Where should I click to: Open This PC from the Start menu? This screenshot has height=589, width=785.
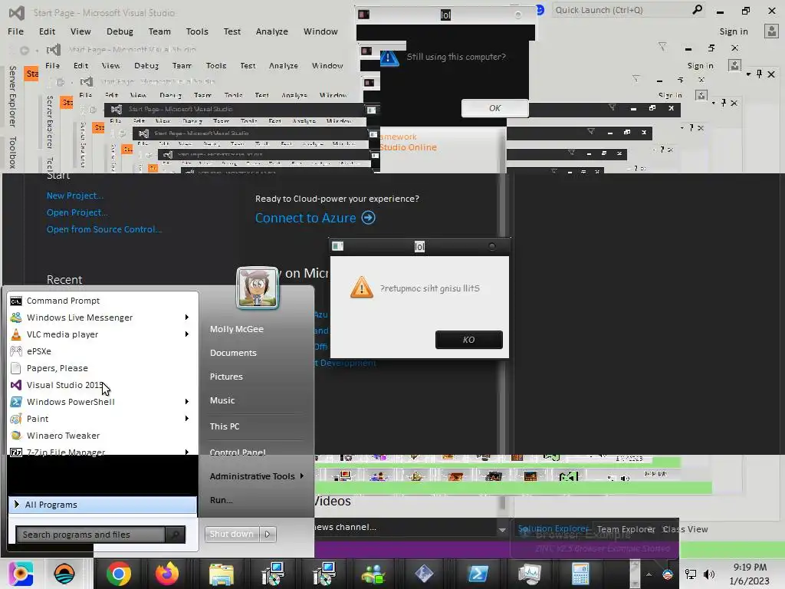pos(225,426)
